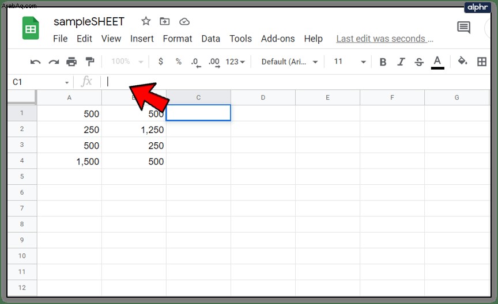498x304 pixels.
Task: Click the Borders grid icon
Action: [x=482, y=62]
